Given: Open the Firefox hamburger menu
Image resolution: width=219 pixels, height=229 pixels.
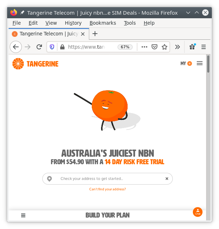Looking at the screenshot, I should coord(204,47).
